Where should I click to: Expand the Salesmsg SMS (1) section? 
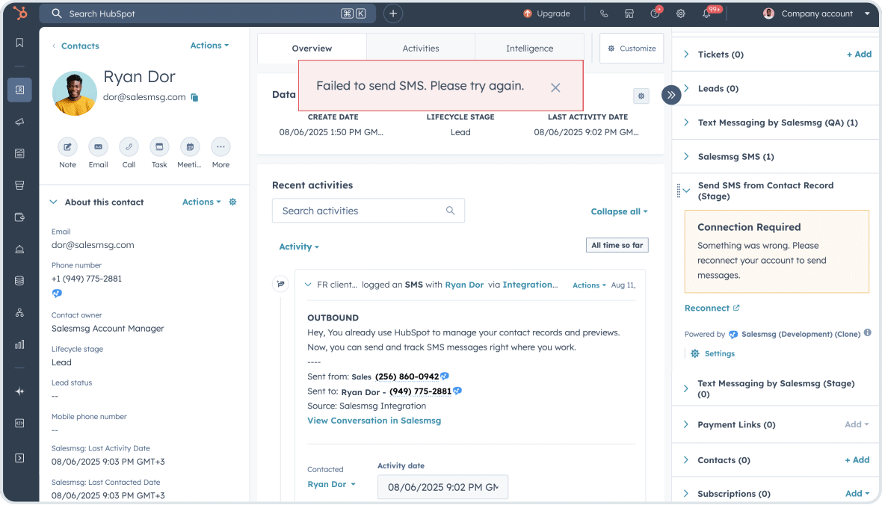686,156
